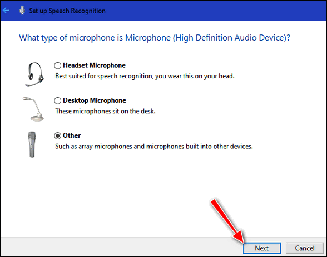Continue with the Next button

click(x=262, y=248)
